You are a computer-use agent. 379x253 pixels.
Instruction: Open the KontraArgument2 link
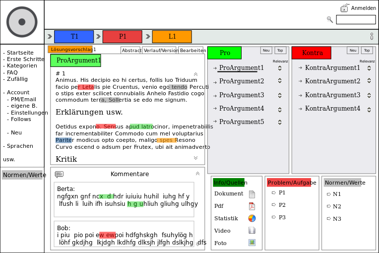[x=332, y=81]
